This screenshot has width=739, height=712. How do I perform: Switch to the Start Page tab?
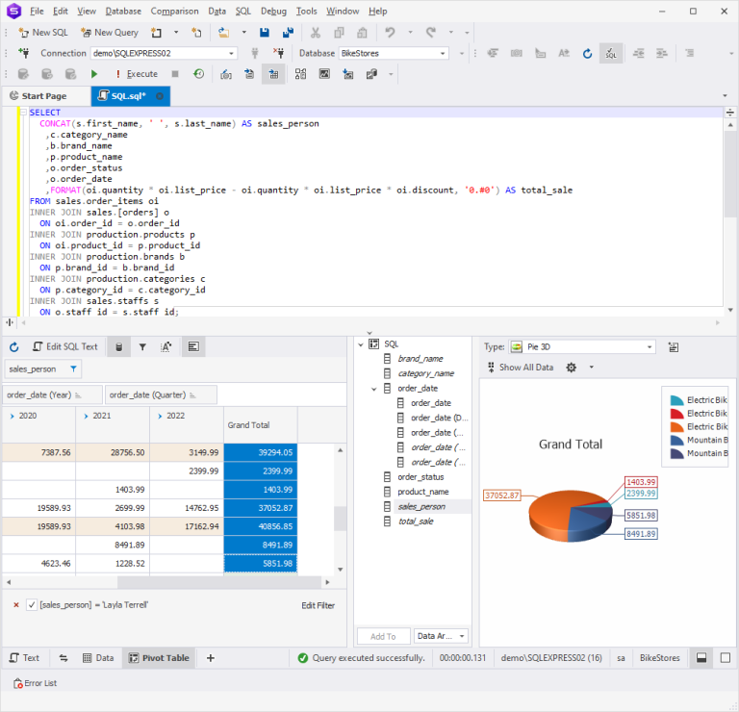[44, 96]
